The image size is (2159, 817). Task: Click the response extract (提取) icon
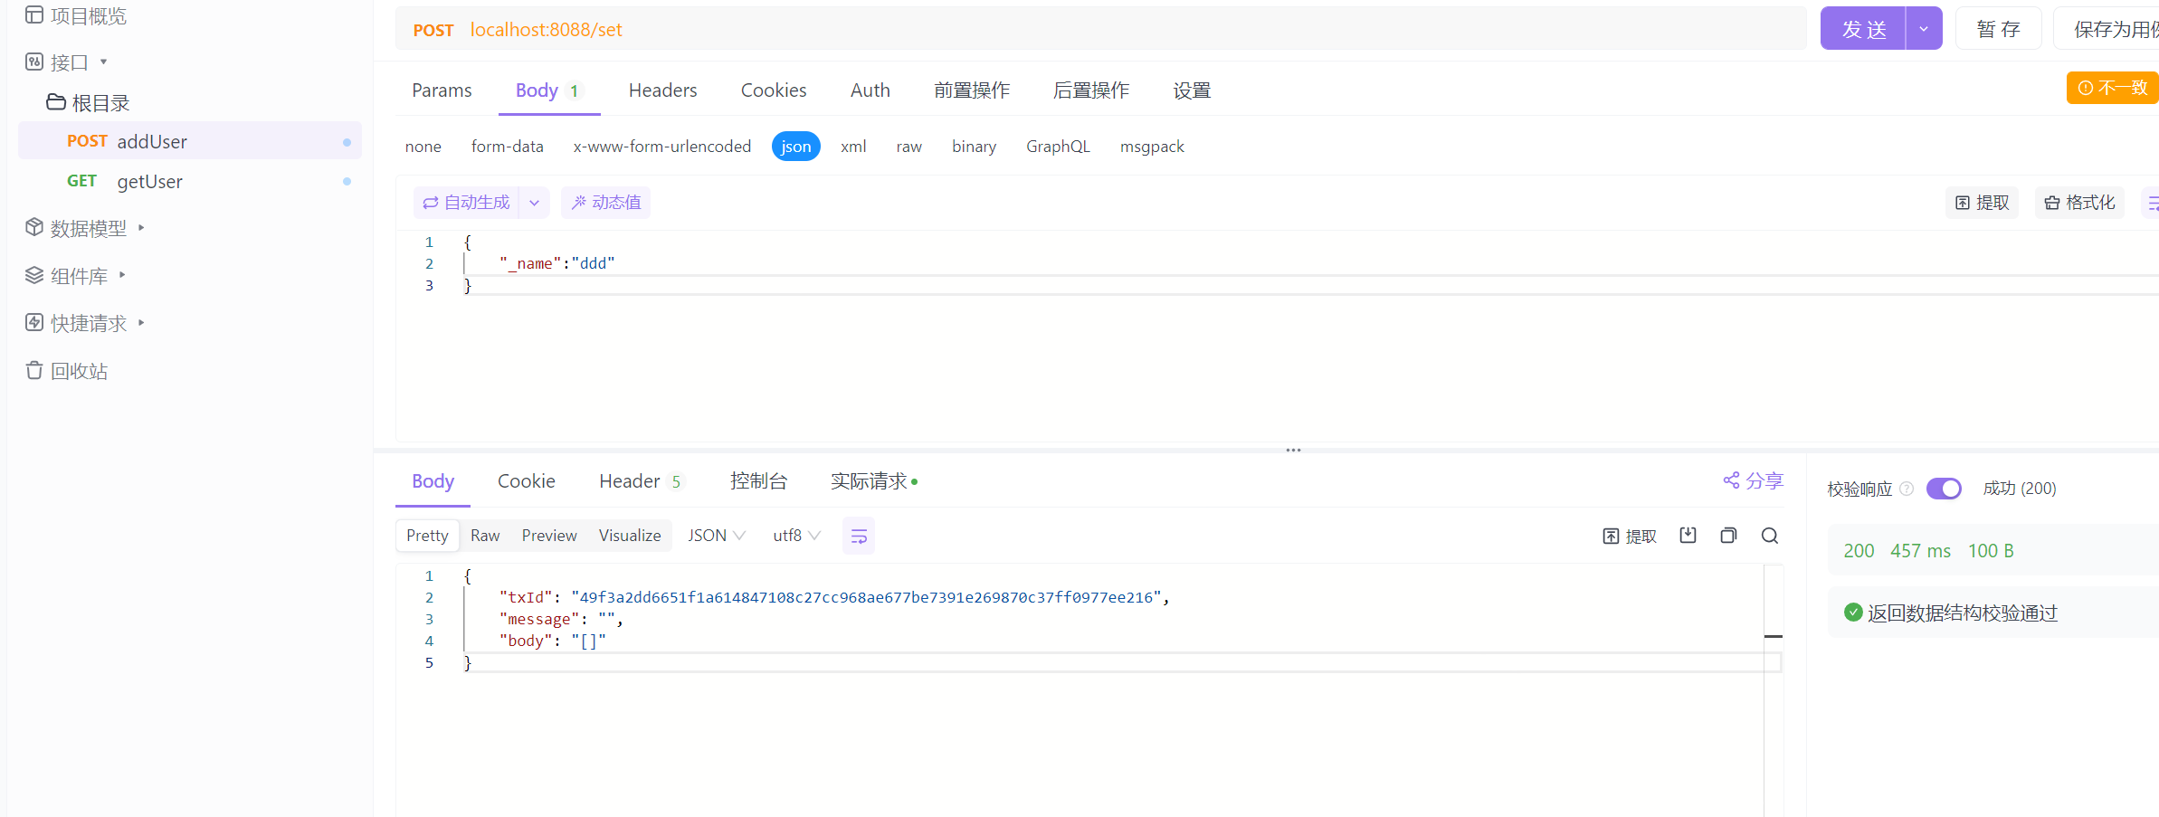1630,537
